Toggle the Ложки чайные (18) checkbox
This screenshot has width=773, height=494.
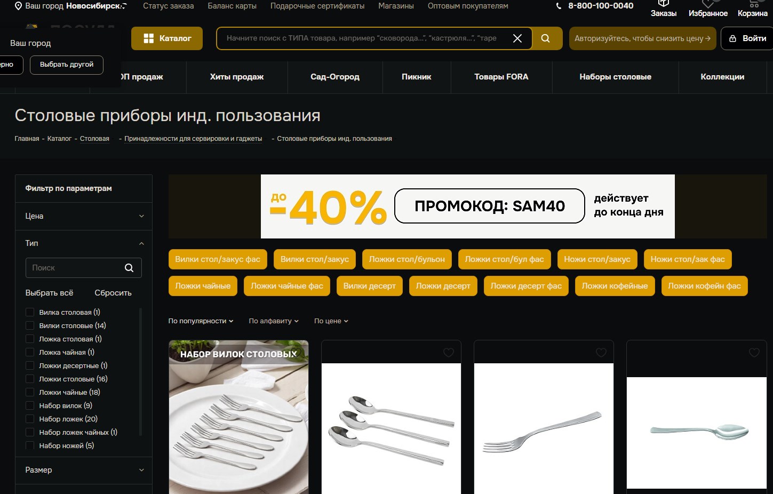coord(30,392)
